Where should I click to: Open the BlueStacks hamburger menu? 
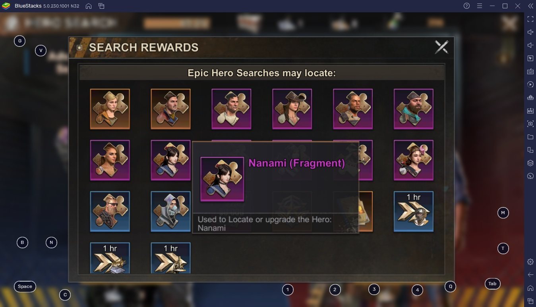(x=480, y=6)
